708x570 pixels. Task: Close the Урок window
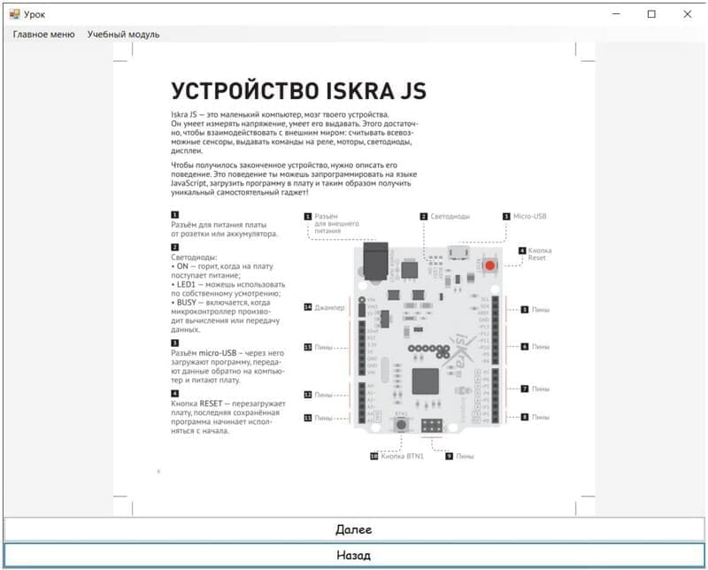[x=688, y=14]
